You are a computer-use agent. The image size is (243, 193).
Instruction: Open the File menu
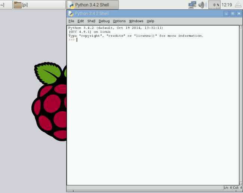pyautogui.click(x=71, y=21)
